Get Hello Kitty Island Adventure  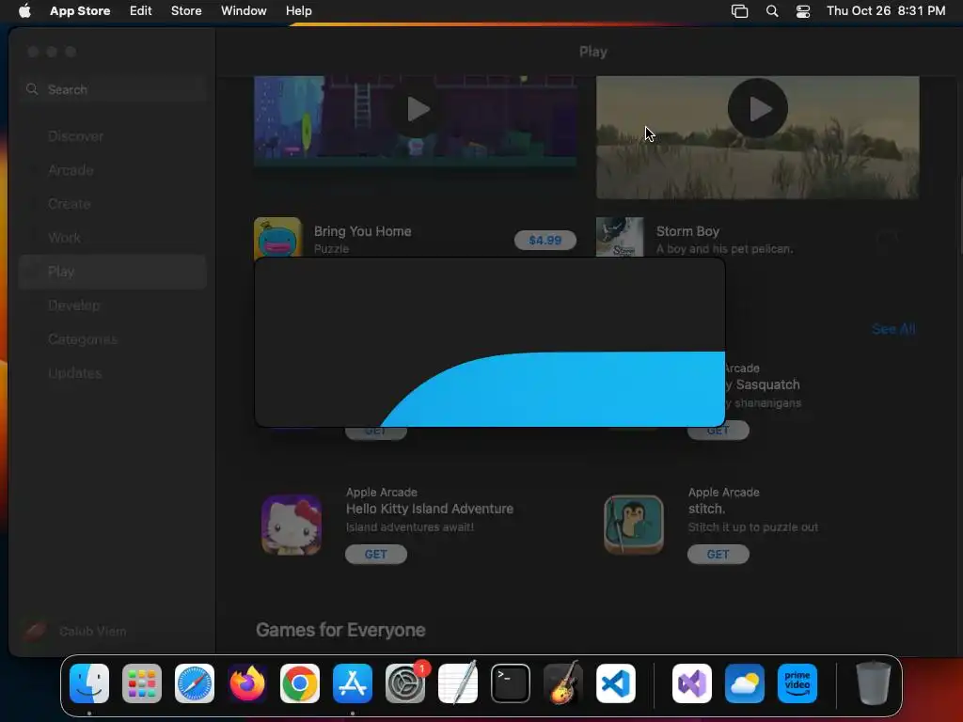coord(376,555)
